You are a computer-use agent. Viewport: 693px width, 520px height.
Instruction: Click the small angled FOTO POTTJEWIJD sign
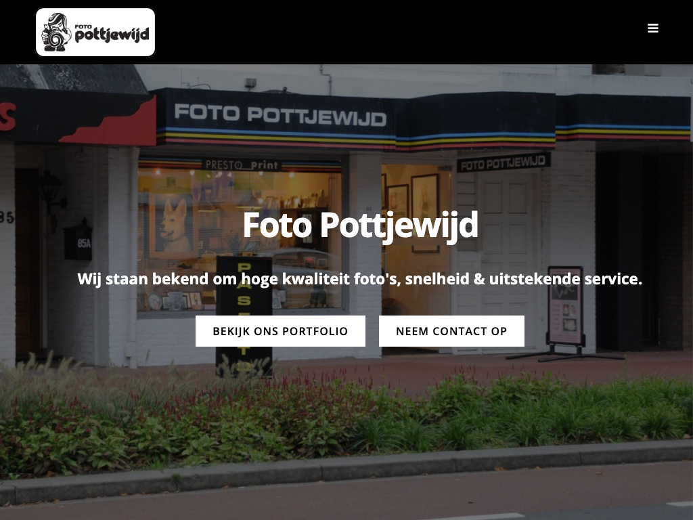click(x=503, y=162)
